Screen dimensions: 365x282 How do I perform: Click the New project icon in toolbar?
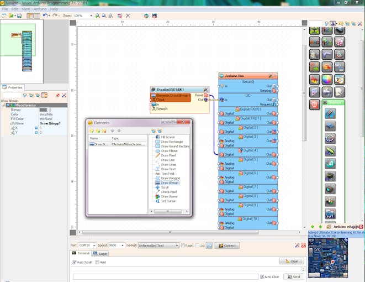[4, 15]
